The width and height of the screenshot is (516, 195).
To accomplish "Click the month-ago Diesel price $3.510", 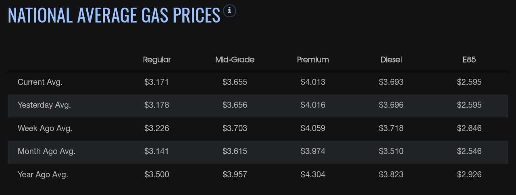I will tap(391, 152).
